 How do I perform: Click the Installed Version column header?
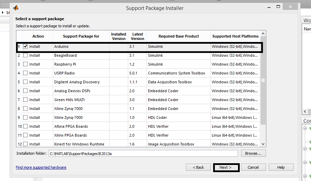point(119,36)
